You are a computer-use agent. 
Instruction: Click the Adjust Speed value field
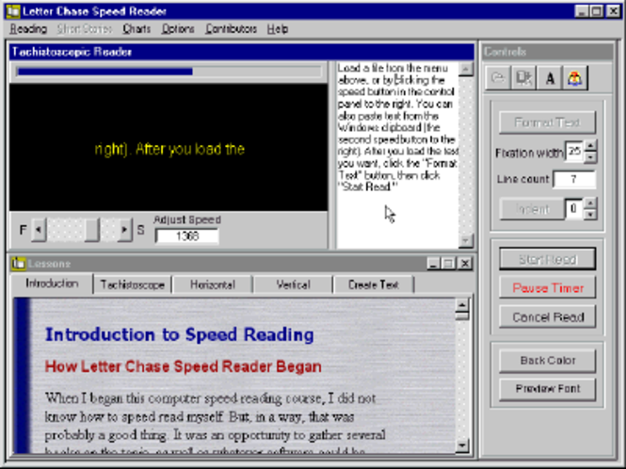click(186, 236)
